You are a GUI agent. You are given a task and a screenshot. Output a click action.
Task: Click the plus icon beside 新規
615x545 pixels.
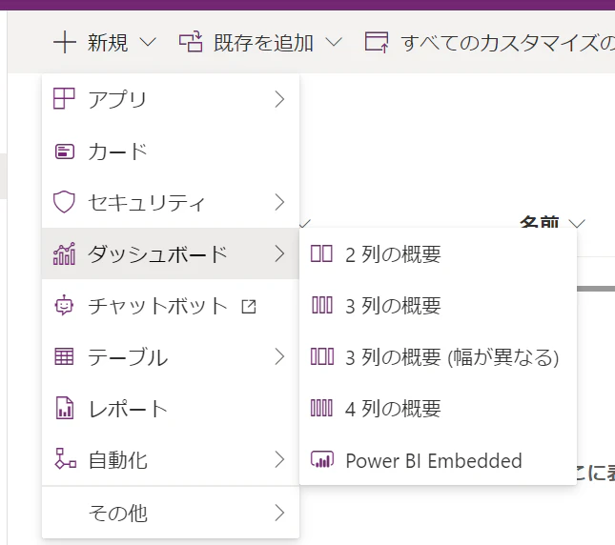pyautogui.click(x=64, y=42)
